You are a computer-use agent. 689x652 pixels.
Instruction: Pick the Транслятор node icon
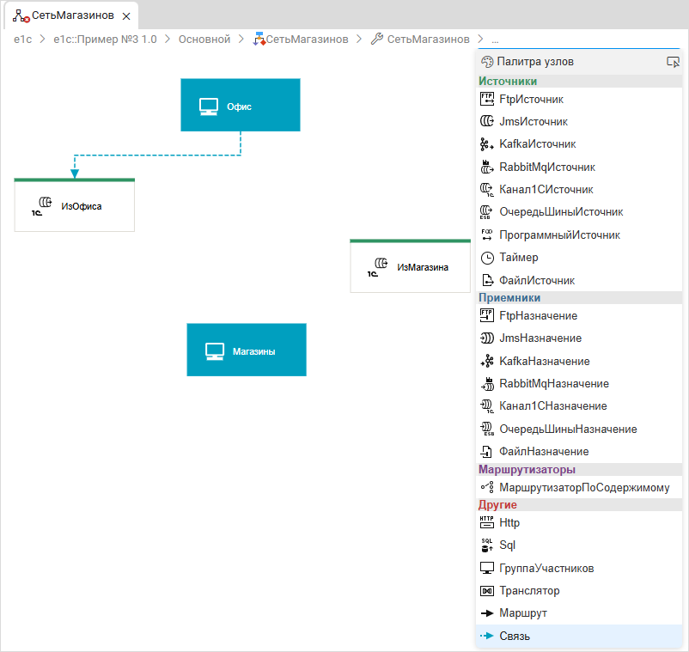(486, 591)
